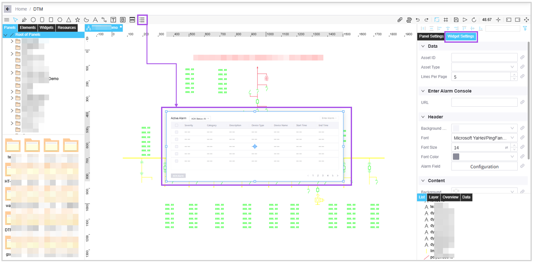Select the star shape tool
Screen dimensions: 534x263
tap(77, 20)
